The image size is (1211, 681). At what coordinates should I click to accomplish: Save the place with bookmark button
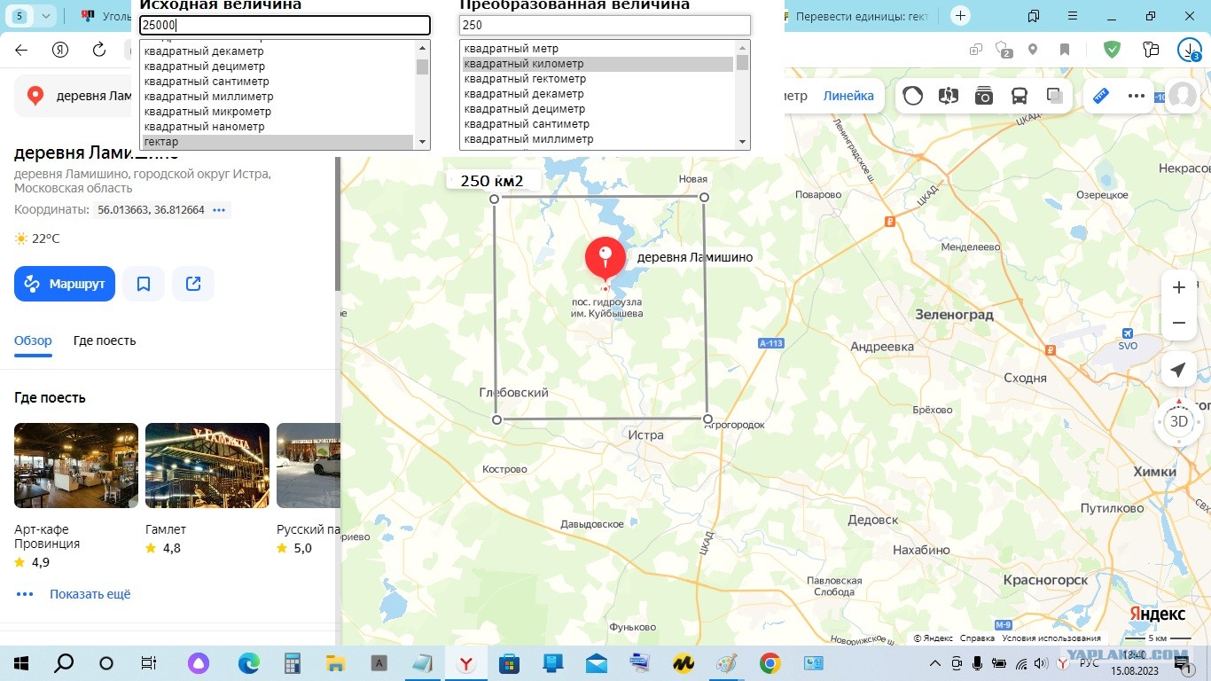[144, 284]
